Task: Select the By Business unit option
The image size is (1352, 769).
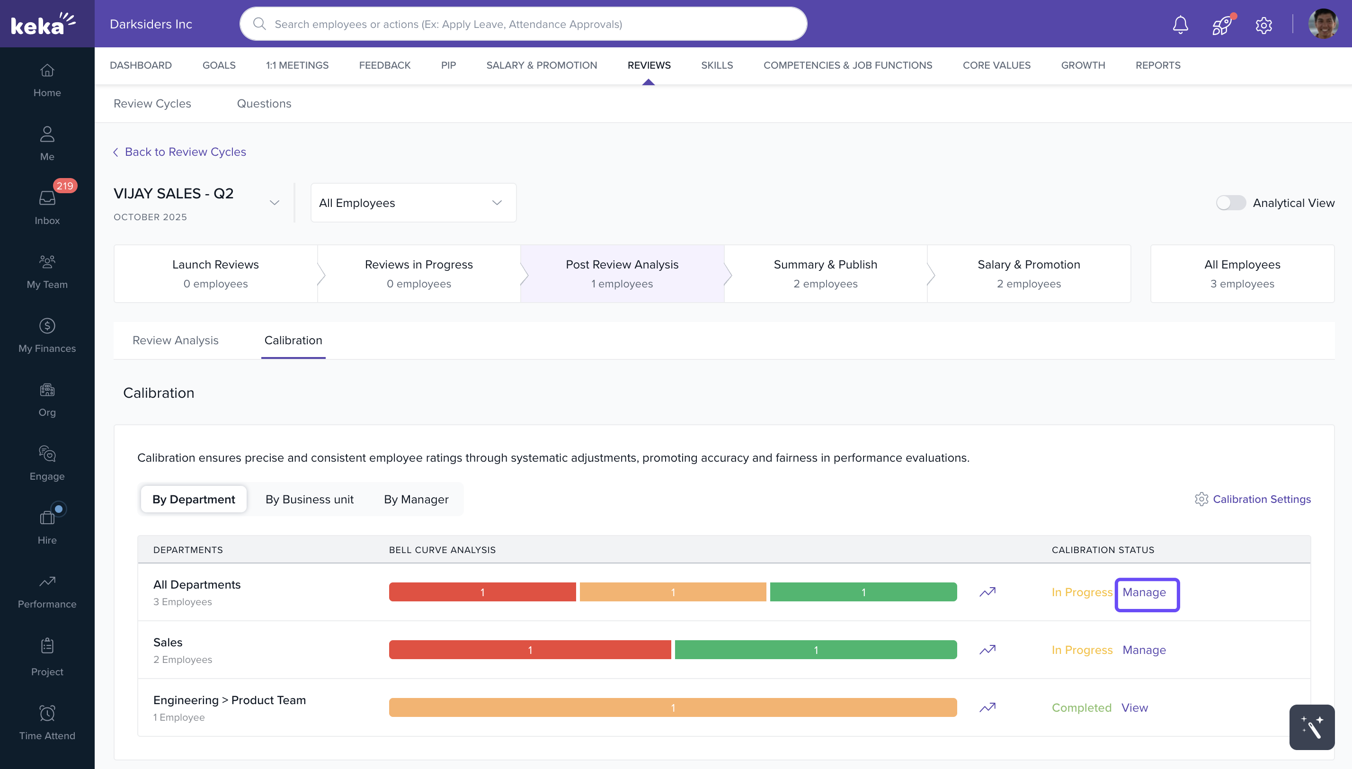Action: pos(310,499)
